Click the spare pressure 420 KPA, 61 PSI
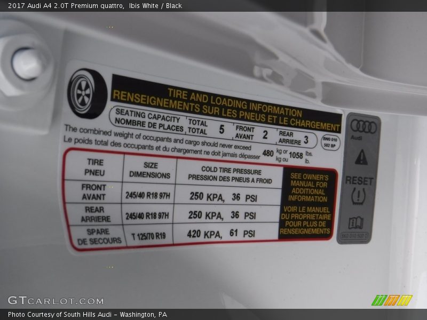The height and width of the screenshot is (320, 427). click(x=221, y=234)
